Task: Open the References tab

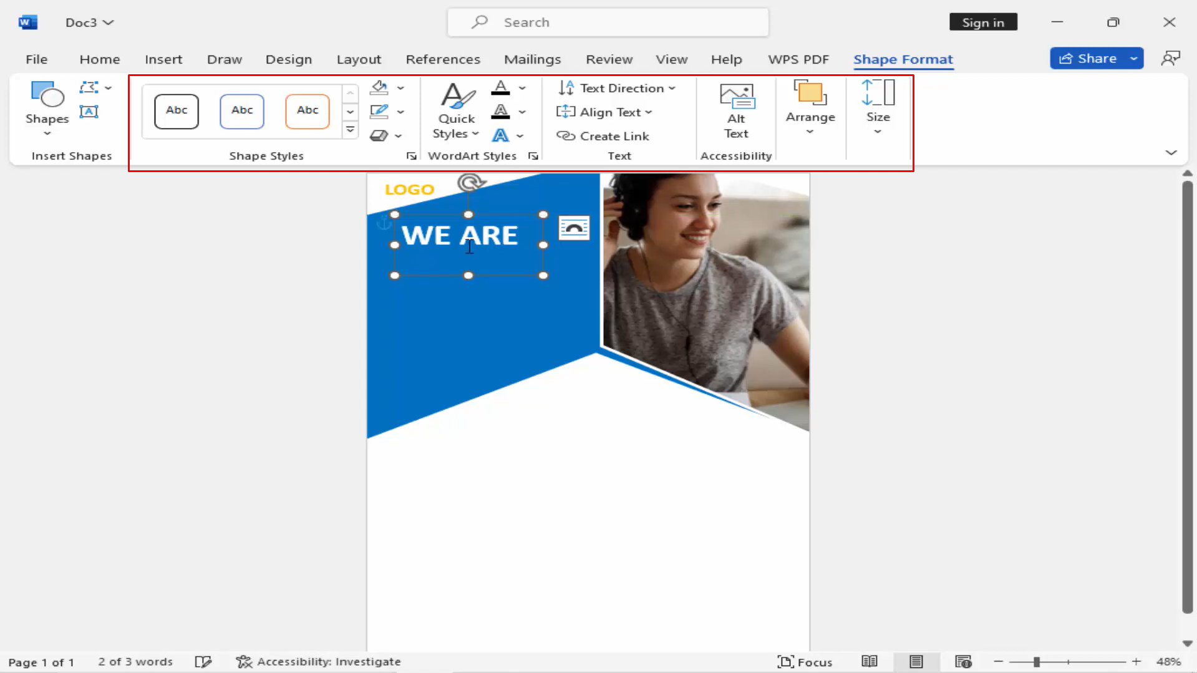Action: point(443,59)
